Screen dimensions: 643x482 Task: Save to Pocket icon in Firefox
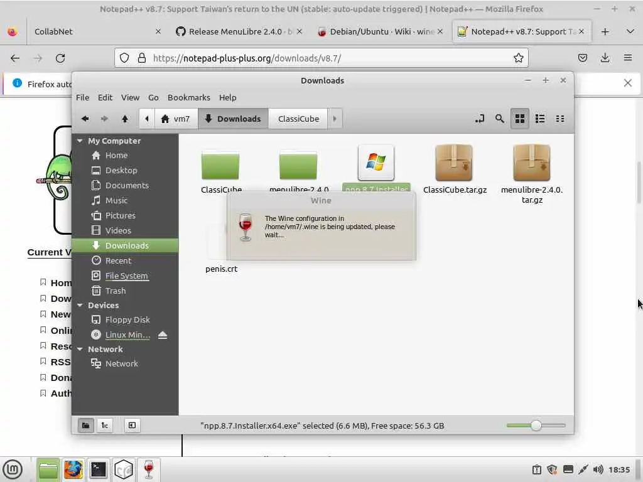pos(582,58)
